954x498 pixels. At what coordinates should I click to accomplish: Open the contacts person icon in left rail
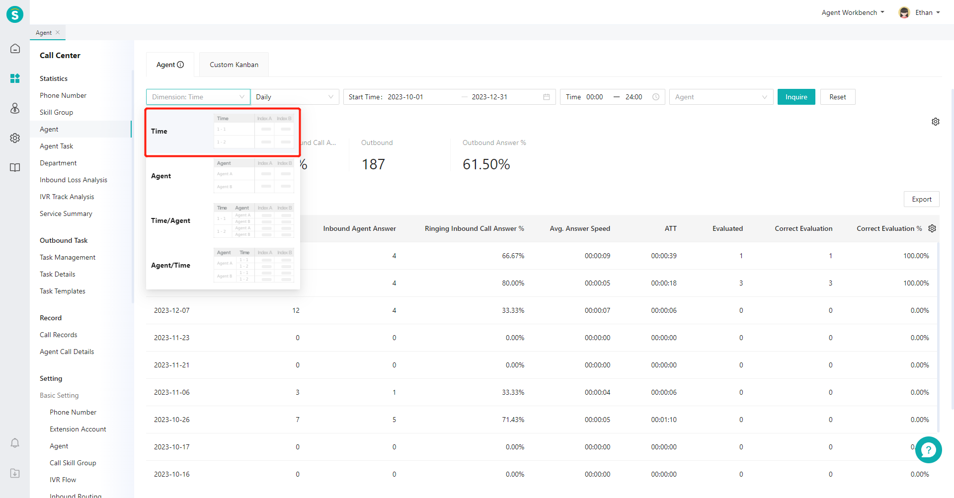15,108
